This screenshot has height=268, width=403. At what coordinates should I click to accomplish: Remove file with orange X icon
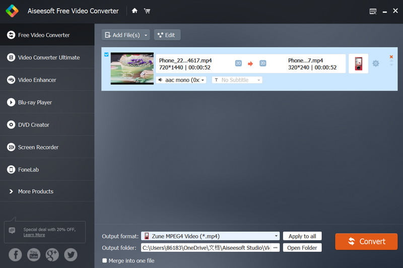pos(391,57)
